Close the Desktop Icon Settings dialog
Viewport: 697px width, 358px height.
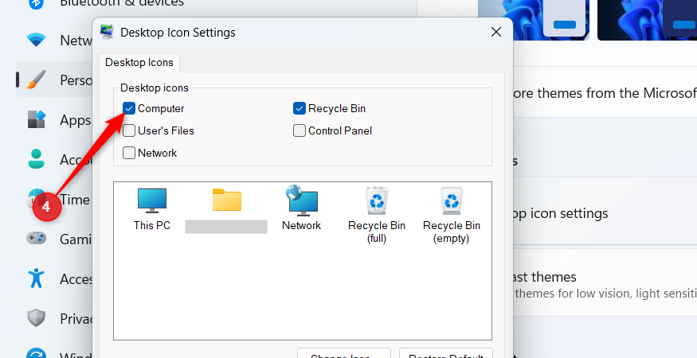496,32
